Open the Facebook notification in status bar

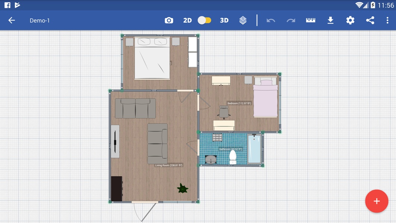pyautogui.click(x=7, y=5)
